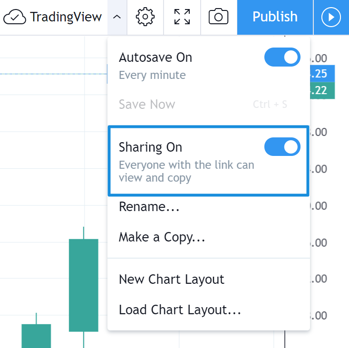
Task: Open chart settings via gear icon
Action: point(145,17)
